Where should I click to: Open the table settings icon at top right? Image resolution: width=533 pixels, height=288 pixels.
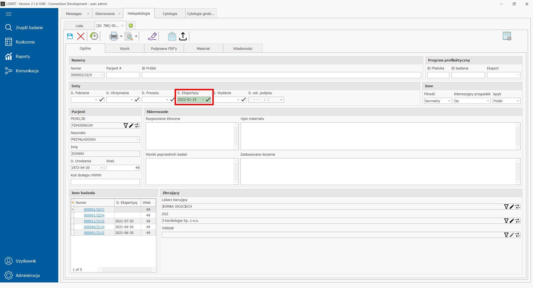[x=507, y=36]
